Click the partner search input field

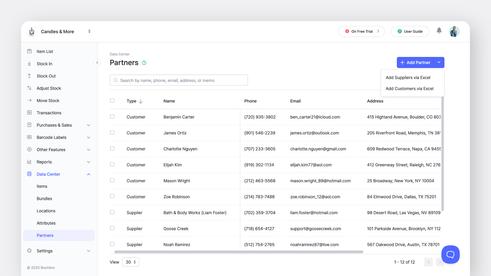click(x=179, y=80)
